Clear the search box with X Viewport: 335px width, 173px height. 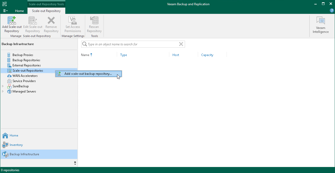click(181, 44)
